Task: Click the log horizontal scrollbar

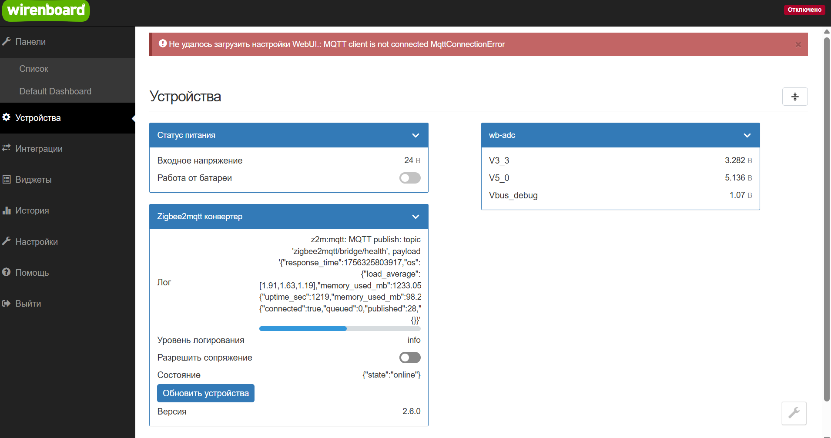Action: 303,329
